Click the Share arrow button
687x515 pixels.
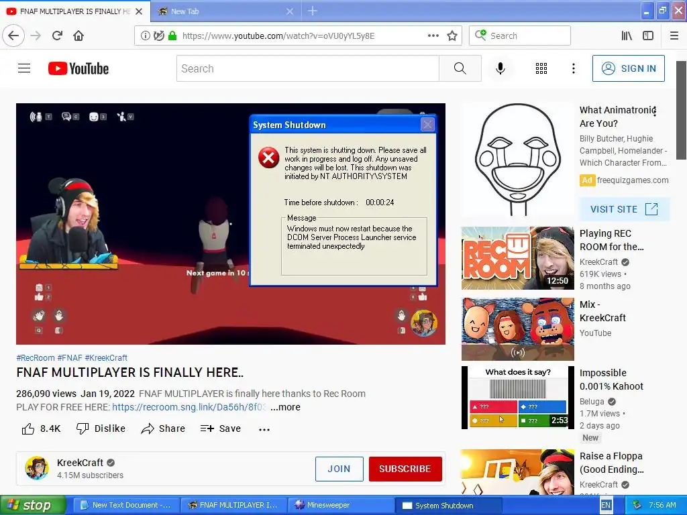pos(163,428)
